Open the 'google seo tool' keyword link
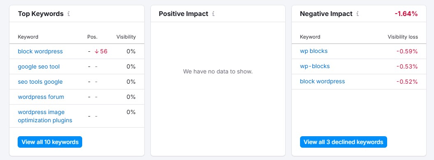434x160 pixels. pyautogui.click(x=39, y=66)
